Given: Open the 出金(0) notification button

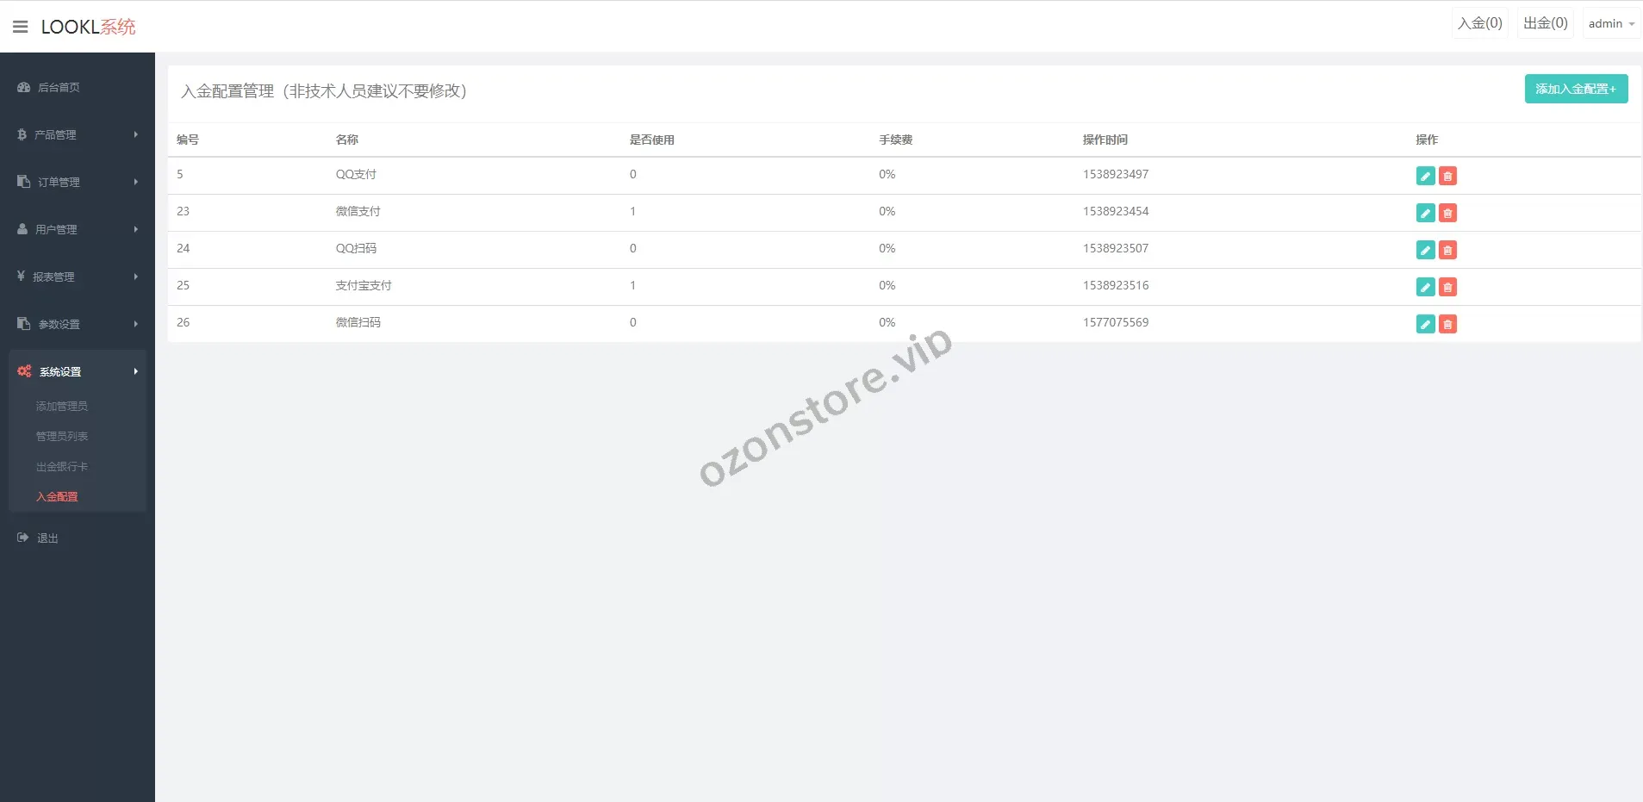Looking at the screenshot, I should coord(1545,23).
